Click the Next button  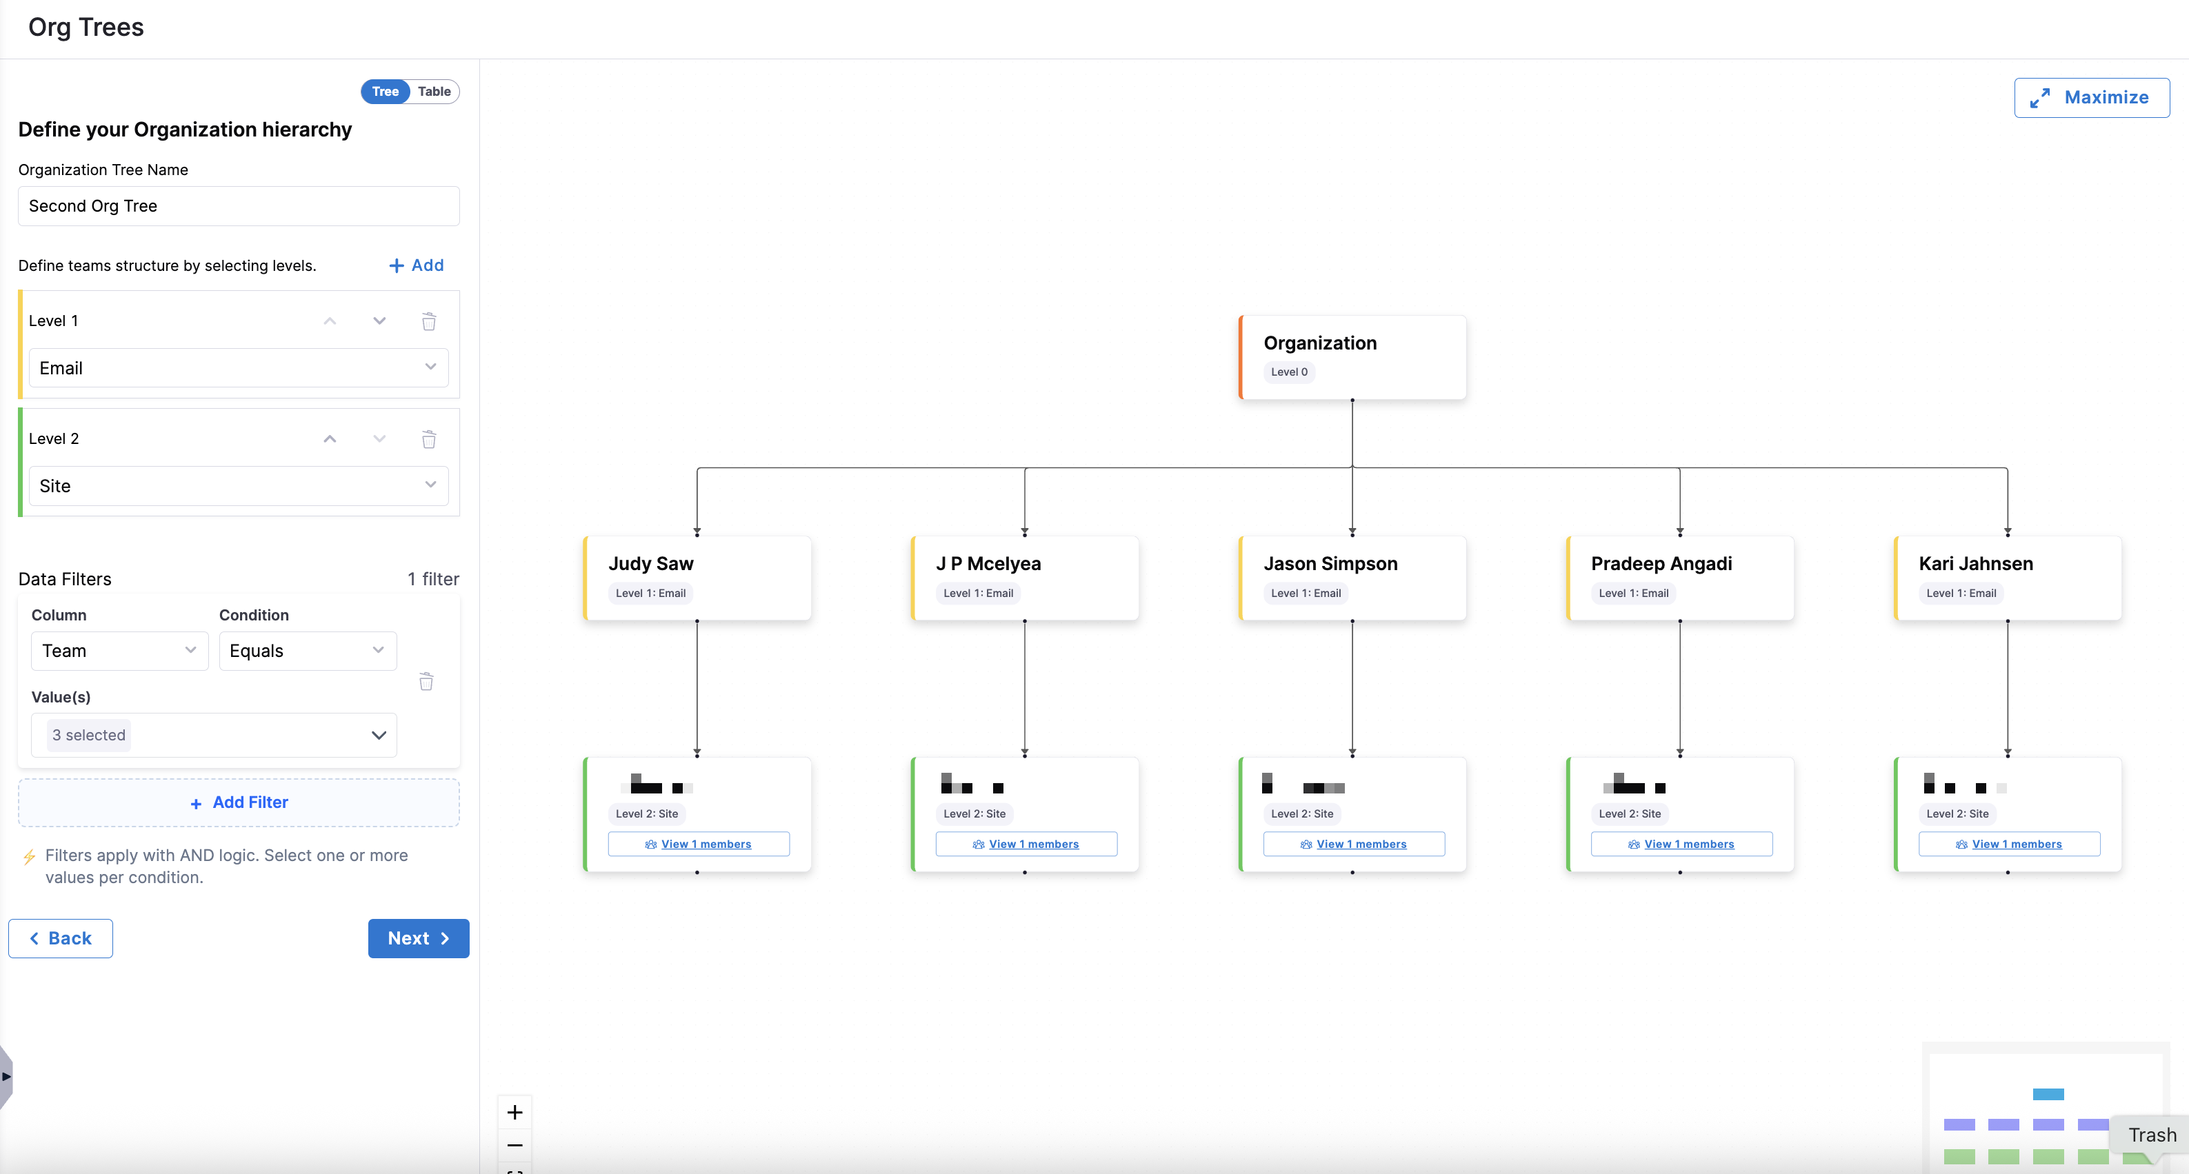click(x=418, y=938)
